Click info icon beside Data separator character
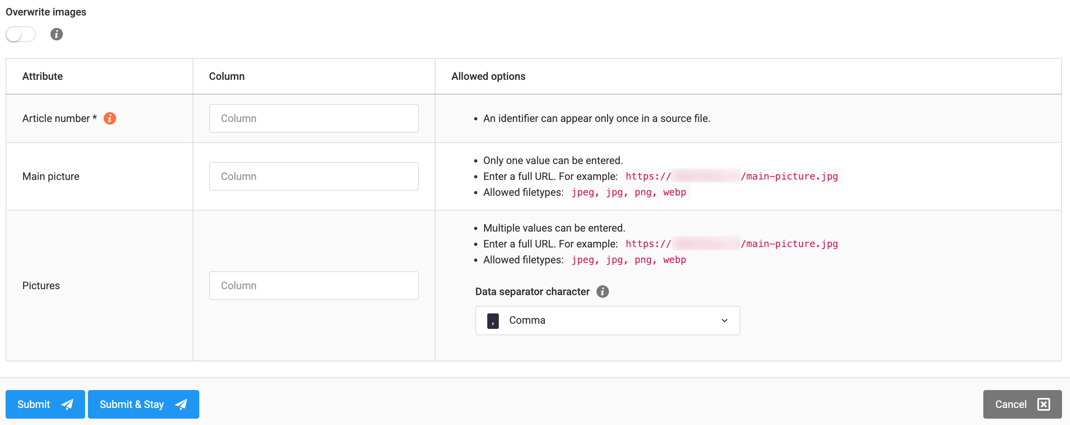This screenshot has height=425, width=1070. (602, 292)
